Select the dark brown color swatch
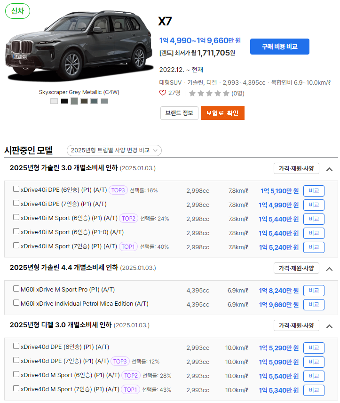This screenshot has height=403, width=340. [84, 101]
